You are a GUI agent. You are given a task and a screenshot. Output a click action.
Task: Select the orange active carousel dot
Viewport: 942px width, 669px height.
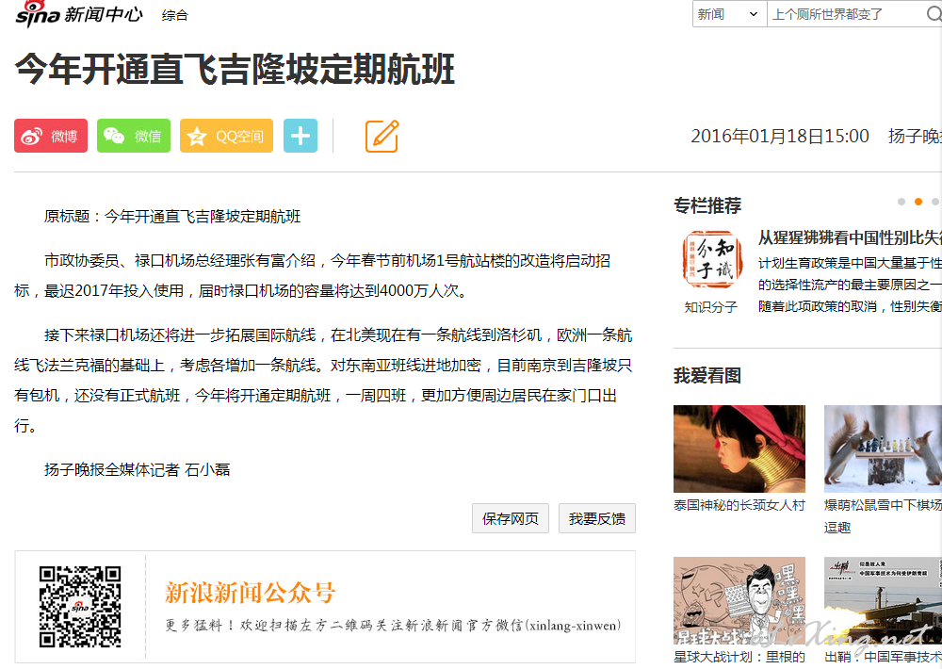coord(918,202)
